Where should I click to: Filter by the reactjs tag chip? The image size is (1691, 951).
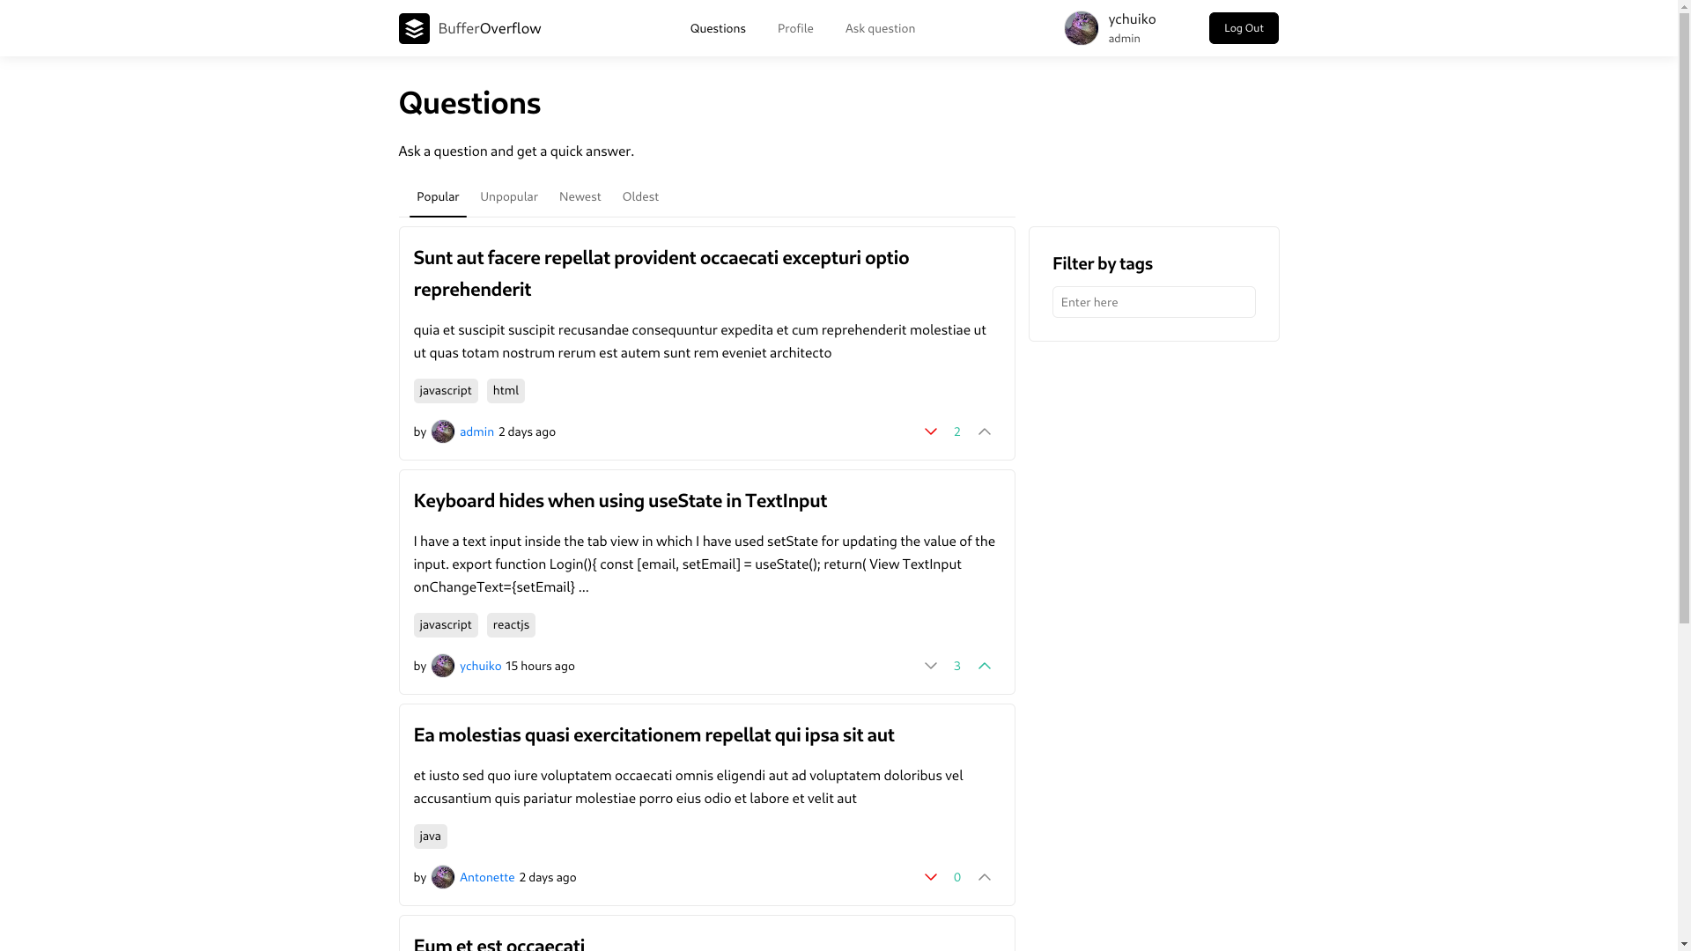point(511,625)
